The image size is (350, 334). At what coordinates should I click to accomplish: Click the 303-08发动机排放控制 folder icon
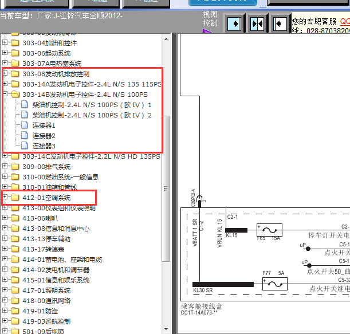point(15,73)
